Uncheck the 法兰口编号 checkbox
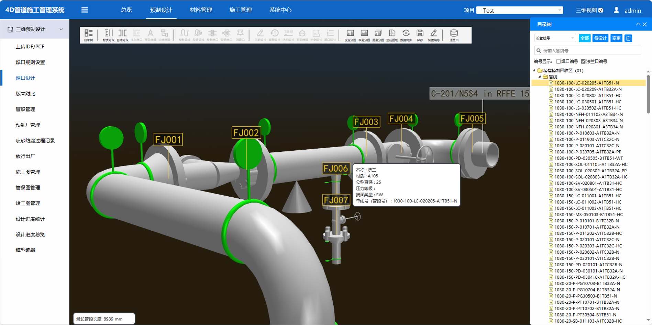 pos(583,61)
